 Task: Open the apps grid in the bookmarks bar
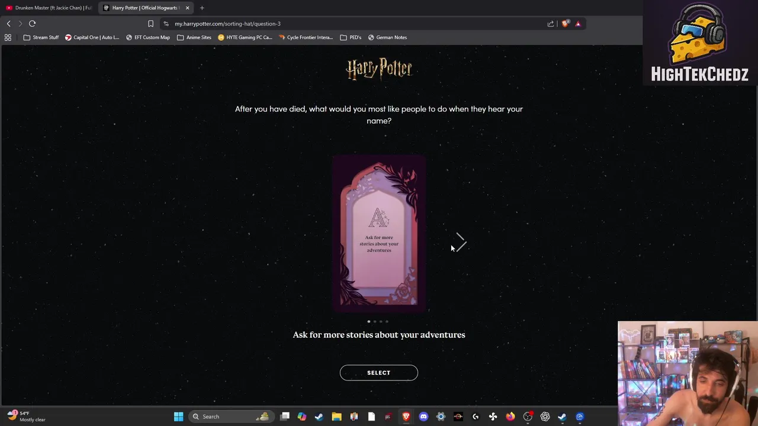click(8, 37)
